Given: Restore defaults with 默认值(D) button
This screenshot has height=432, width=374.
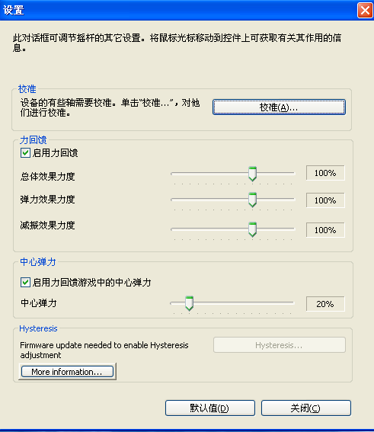Looking at the screenshot, I should click(x=210, y=408).
